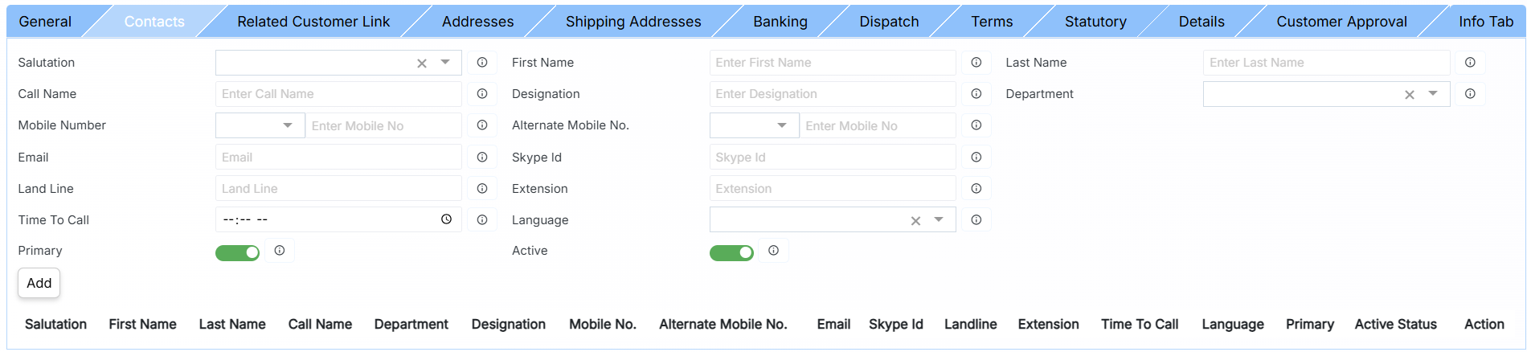Open the Shipping Addresses tab

(x=632, y=22)
